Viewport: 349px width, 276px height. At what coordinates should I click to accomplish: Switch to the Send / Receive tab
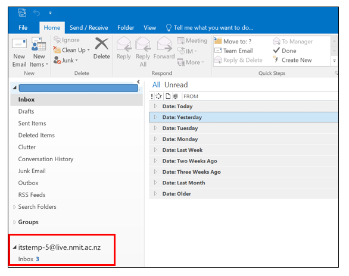pyautogui.click(x=89, y=27)
